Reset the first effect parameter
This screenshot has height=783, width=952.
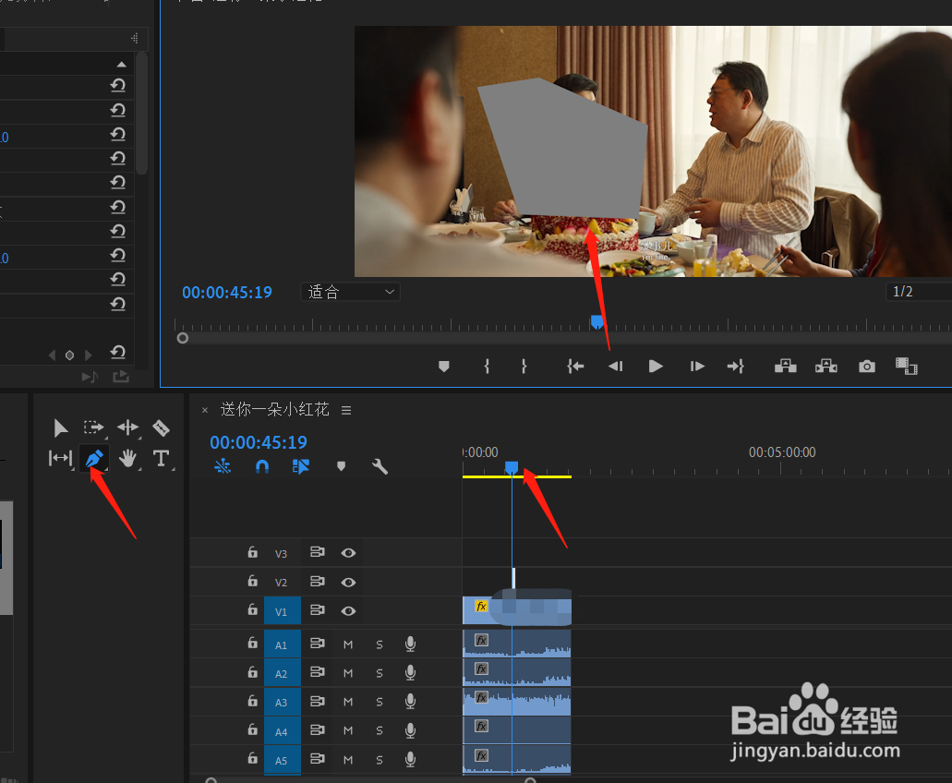coord(118,86)
